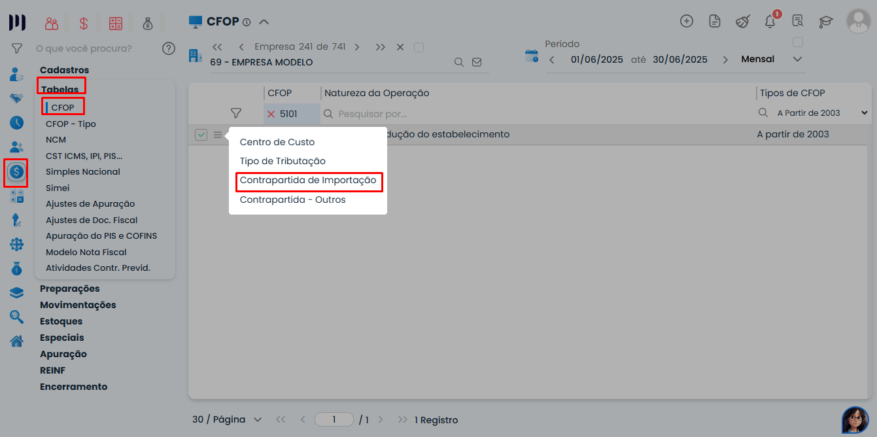Viewport: 877px width, 437px height.
Task: Click the envelope icon beside company name
Action: pyautogui.click(x=477, y=62)
